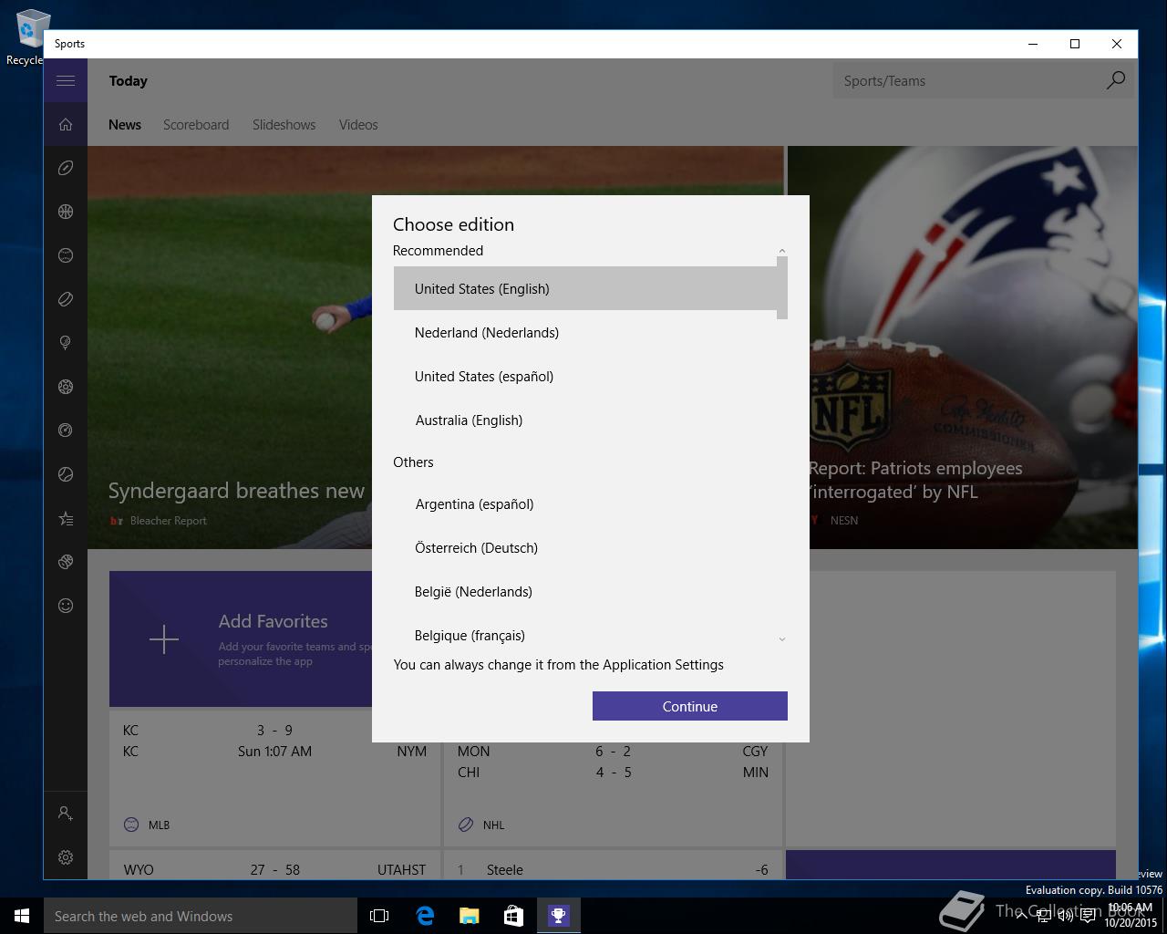1167x934 pixels.
Task: Click the Steele leaderboard row
Action: [613, 869]
